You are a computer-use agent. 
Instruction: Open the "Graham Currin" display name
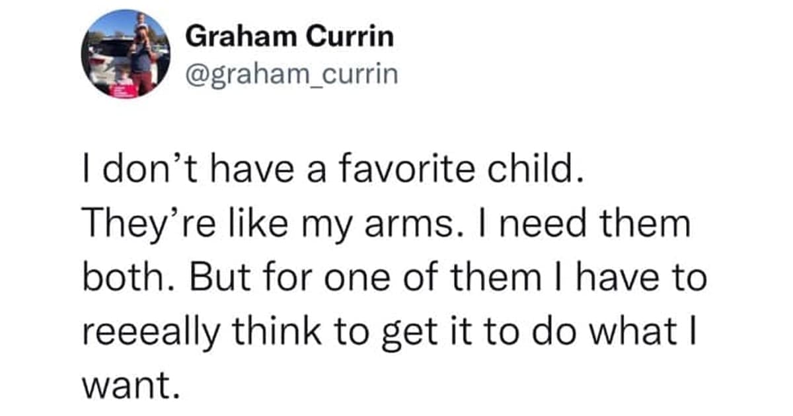(290, 38)
